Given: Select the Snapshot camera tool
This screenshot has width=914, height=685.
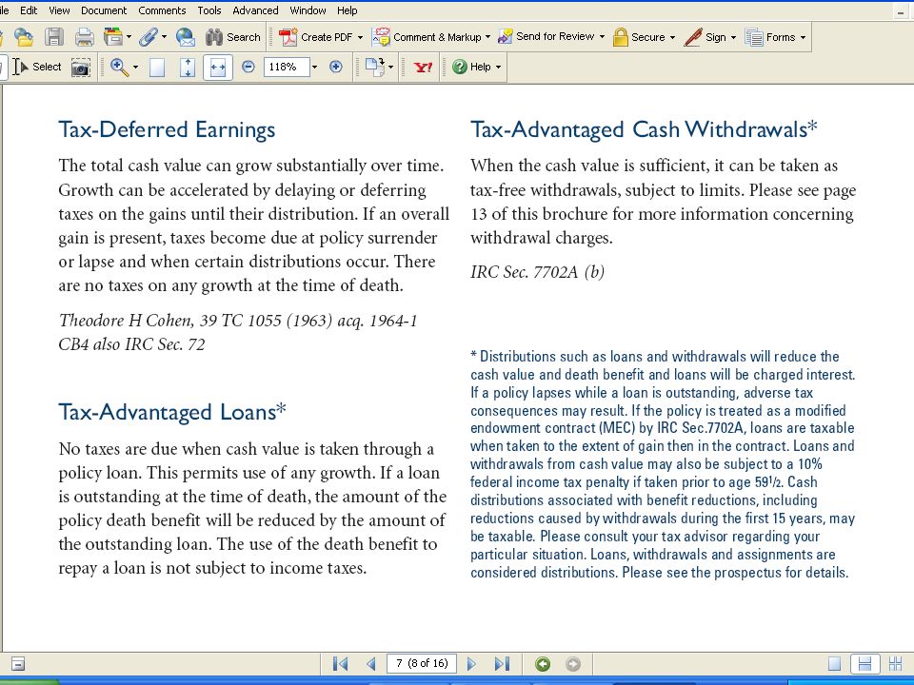Looking at the screenshot, I should click(x=80, y=68).
